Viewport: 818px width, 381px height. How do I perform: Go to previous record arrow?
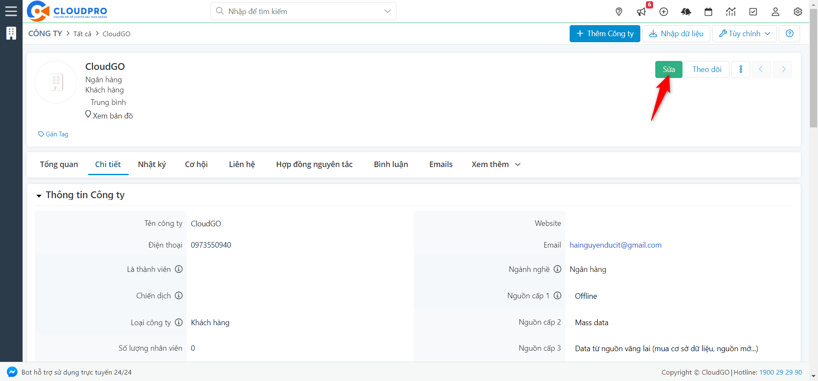761,69
